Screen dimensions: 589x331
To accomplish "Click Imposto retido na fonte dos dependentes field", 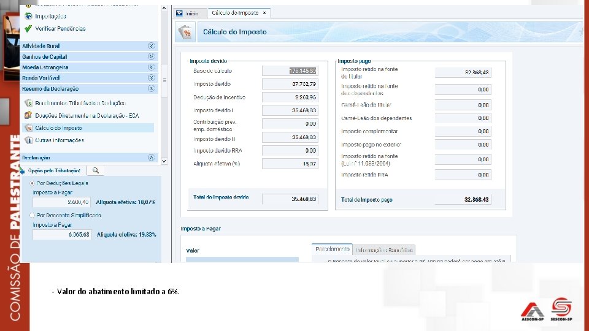I will tap(463, 89).
